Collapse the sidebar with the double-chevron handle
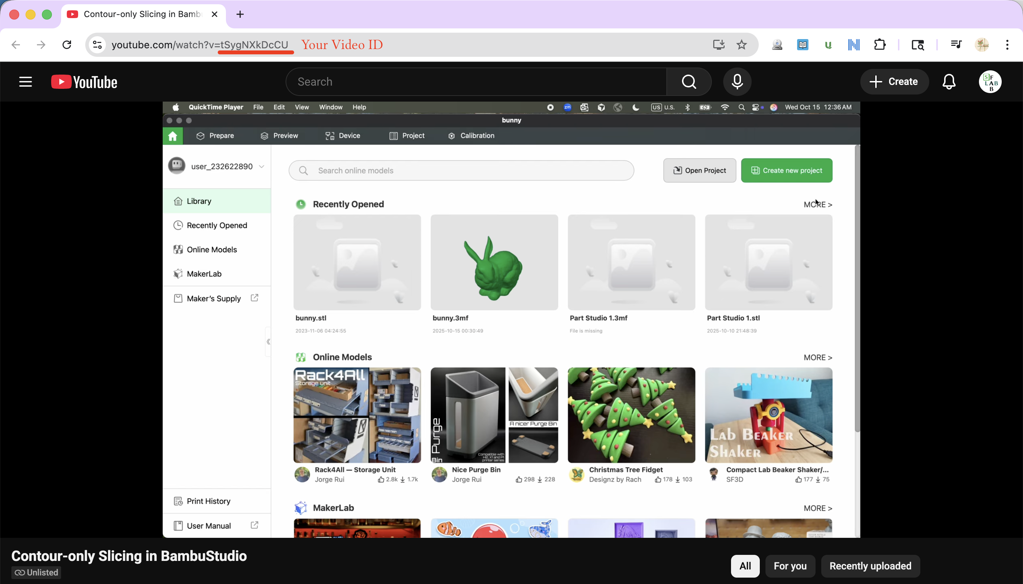The width and height of the screenshot is (1023, 584). click(268, 342)
